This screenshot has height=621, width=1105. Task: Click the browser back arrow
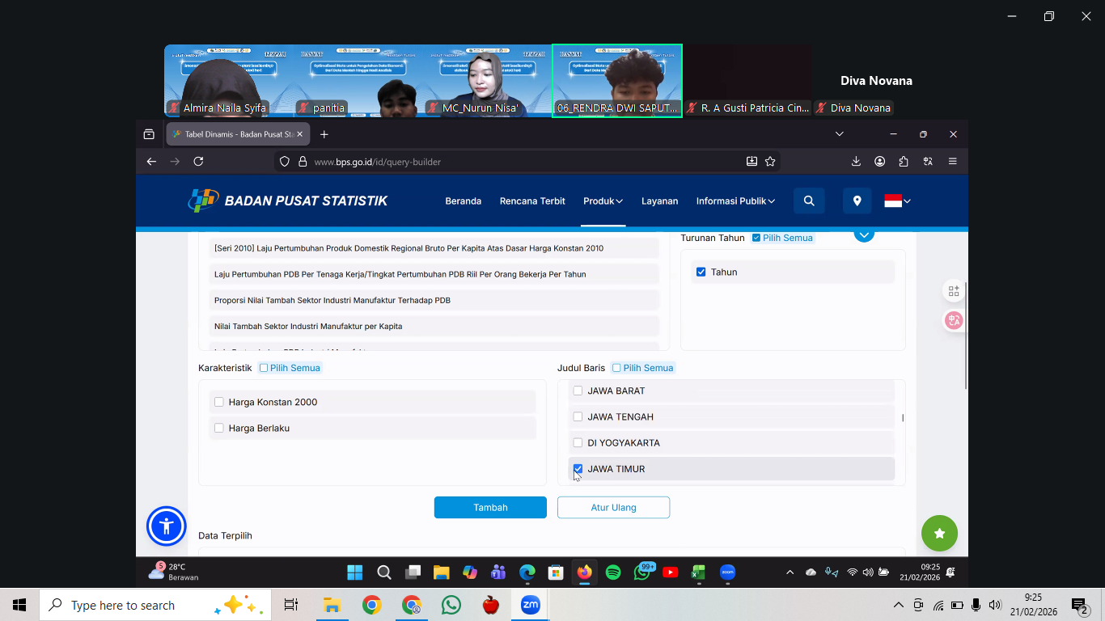click(151, 162)
